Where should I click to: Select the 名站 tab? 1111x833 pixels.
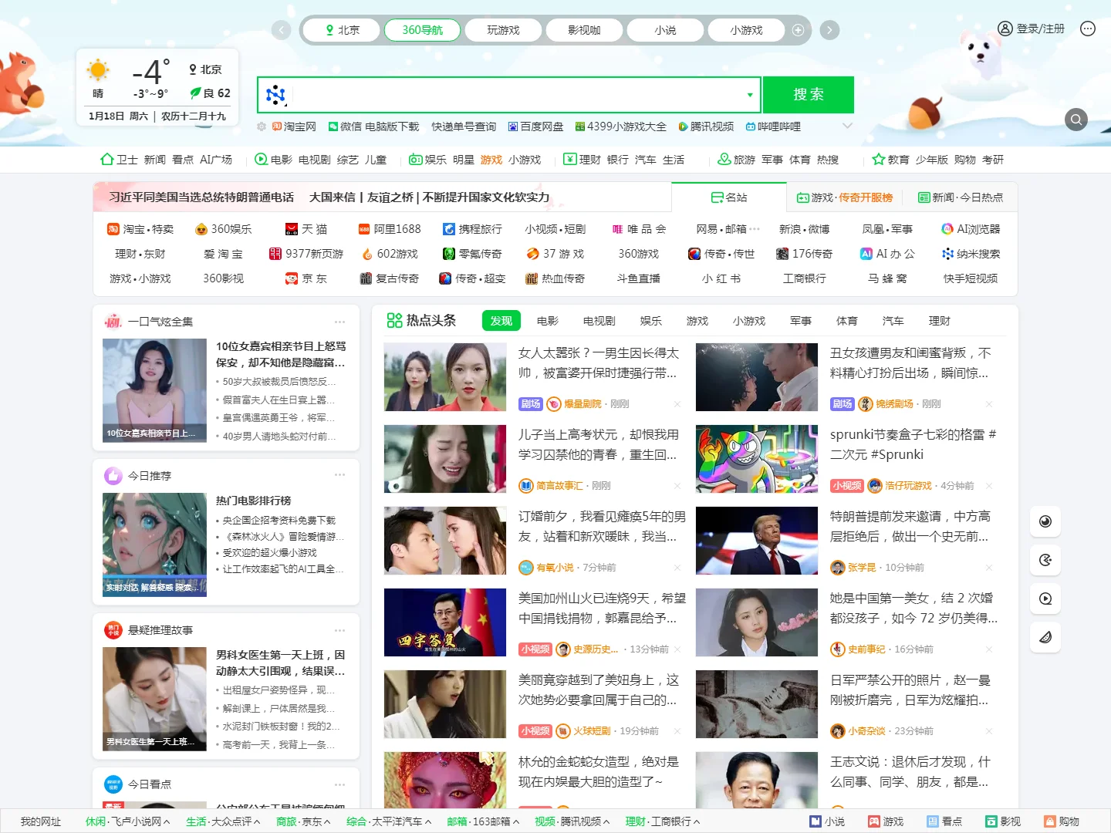[729, 197]
